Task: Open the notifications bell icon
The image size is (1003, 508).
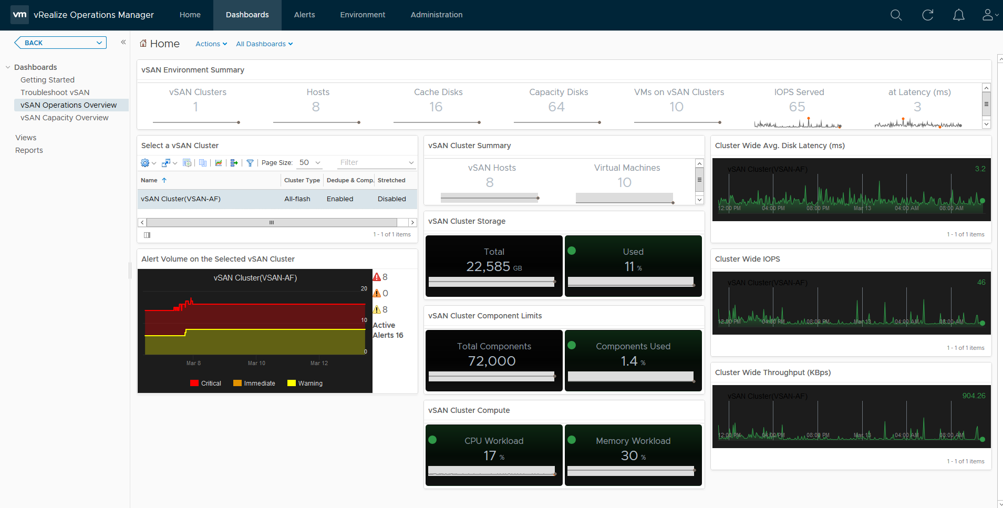Action: point(959,15)
